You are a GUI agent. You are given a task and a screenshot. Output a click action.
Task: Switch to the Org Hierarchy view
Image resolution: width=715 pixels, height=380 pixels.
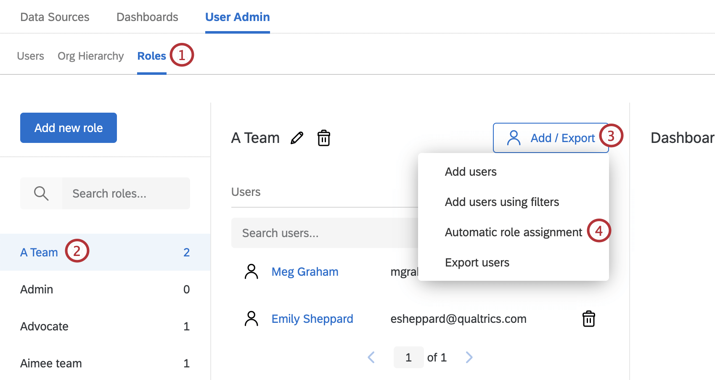tap(90, 55)
